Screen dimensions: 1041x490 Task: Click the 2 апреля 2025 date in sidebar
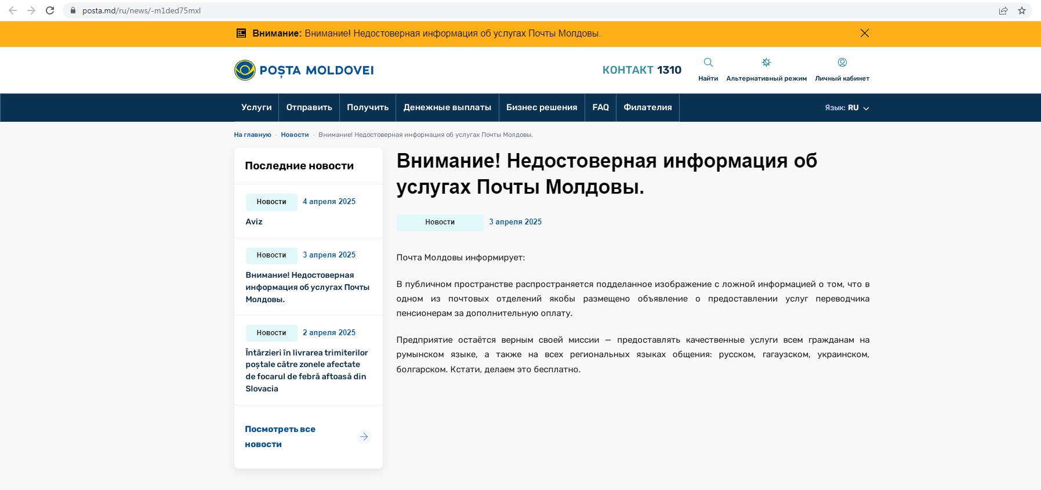click(329, 333)
